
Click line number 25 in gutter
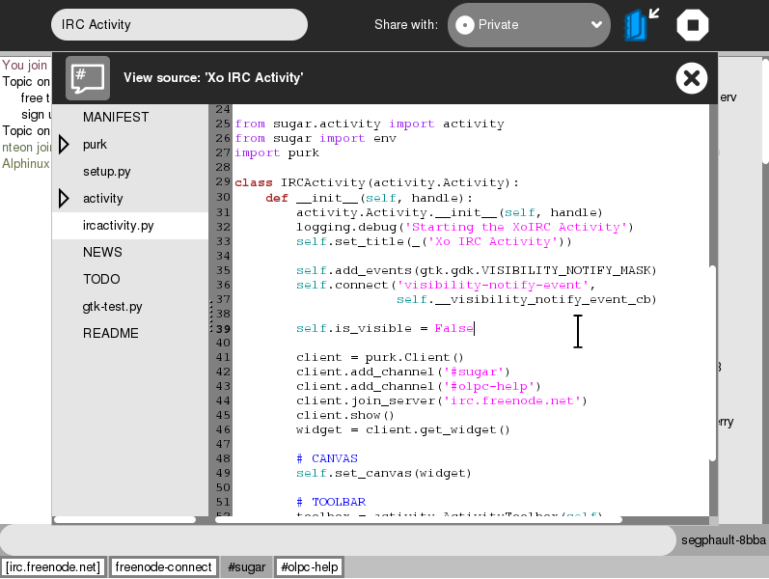(223, 124)
